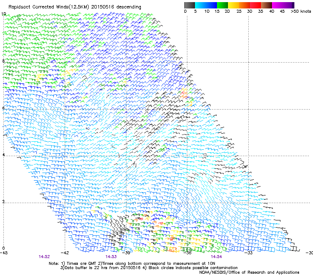This screenshot has height=275, width=313.
Task: Click the orange 25–30 knots legend segment
Action: click(244, 5)
